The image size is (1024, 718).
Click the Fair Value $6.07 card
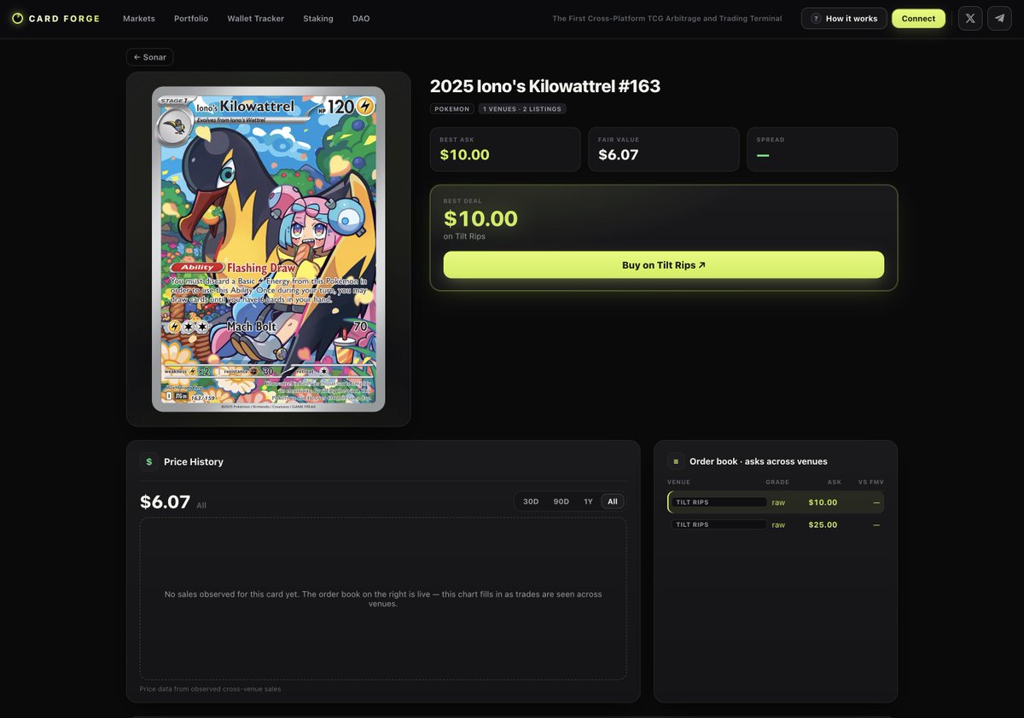pos(664,149)
